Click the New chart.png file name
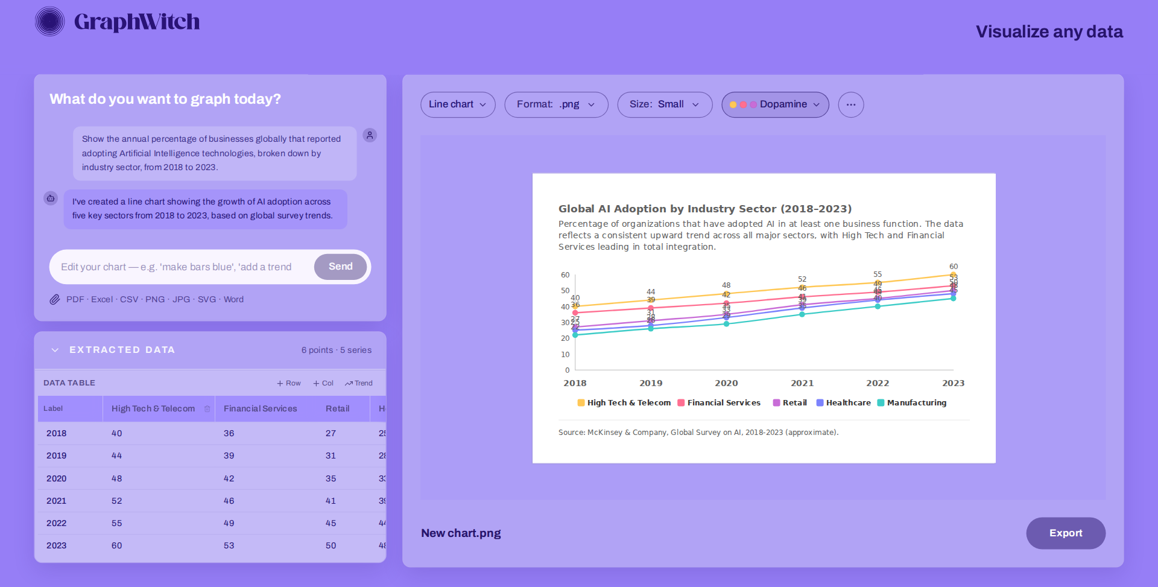The image size is (1158, 587). tap(461, 533)
